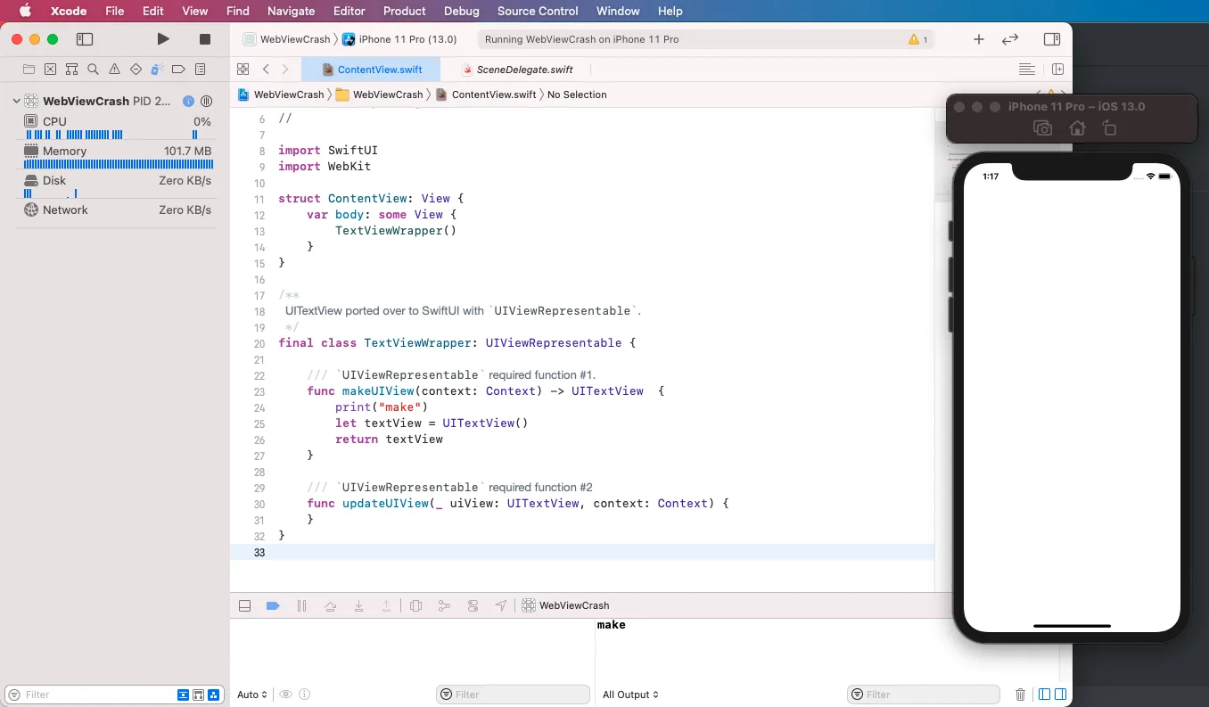The image size is (1209, 707).
Task: Show the Symbol navigator
Action: pyautogui.click(x=71, y=69)
